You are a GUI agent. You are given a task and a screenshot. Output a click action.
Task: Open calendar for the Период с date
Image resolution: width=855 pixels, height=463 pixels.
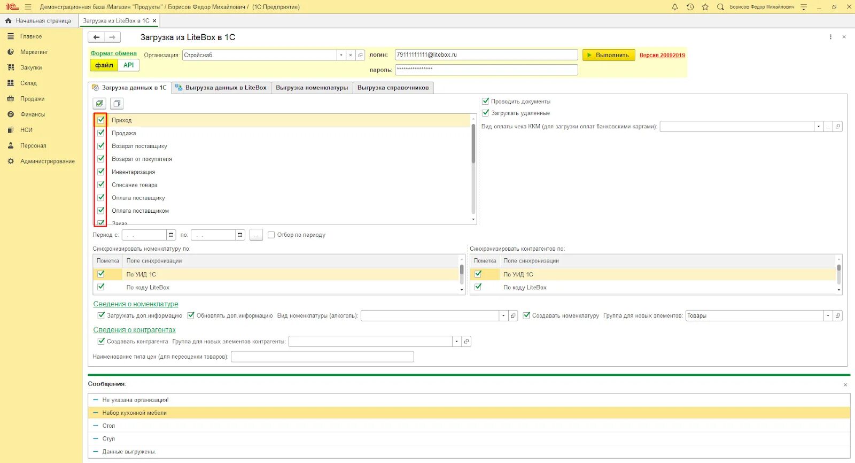pos(171,235)
